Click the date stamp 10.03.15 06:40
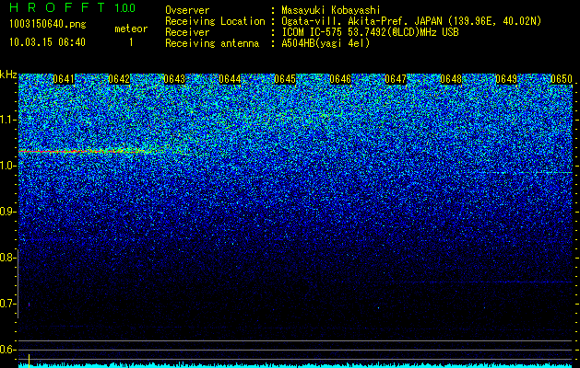580x368 pixels. tap(47, 42)
